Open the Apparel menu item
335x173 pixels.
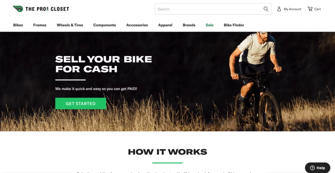click(165, 25)
